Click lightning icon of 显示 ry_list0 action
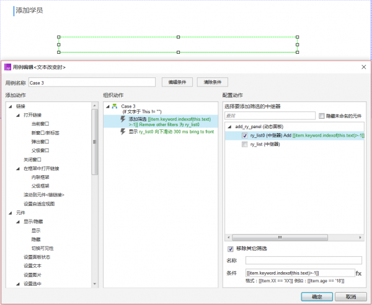The image size is (372, 305). click(x=123, y=131)
